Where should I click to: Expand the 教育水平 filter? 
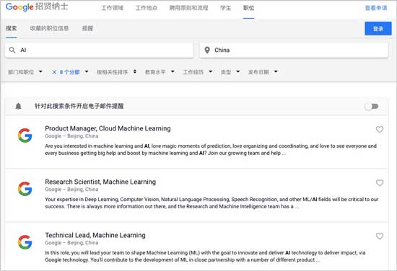point(160,72)
